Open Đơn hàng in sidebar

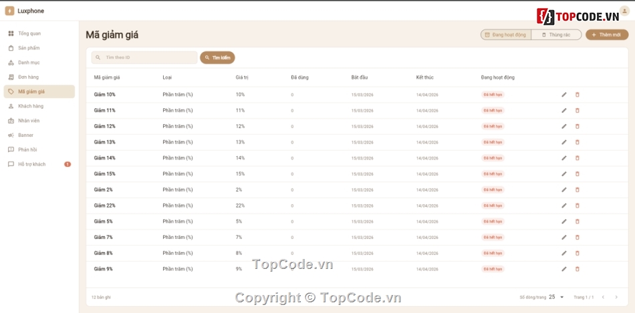coord(39,77)
